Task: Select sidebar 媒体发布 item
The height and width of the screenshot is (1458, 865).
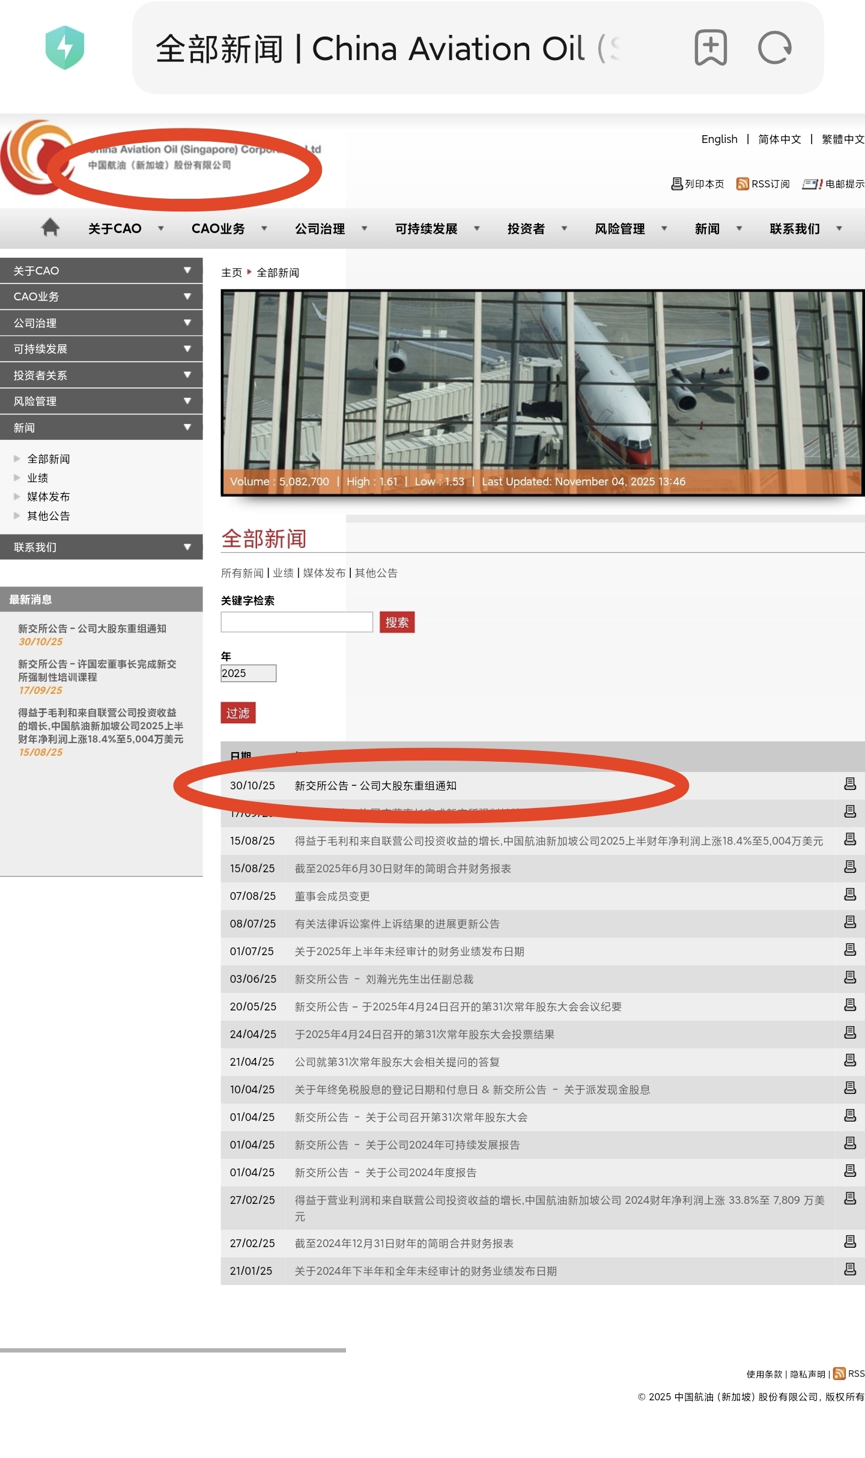Action: click(49, 496)
